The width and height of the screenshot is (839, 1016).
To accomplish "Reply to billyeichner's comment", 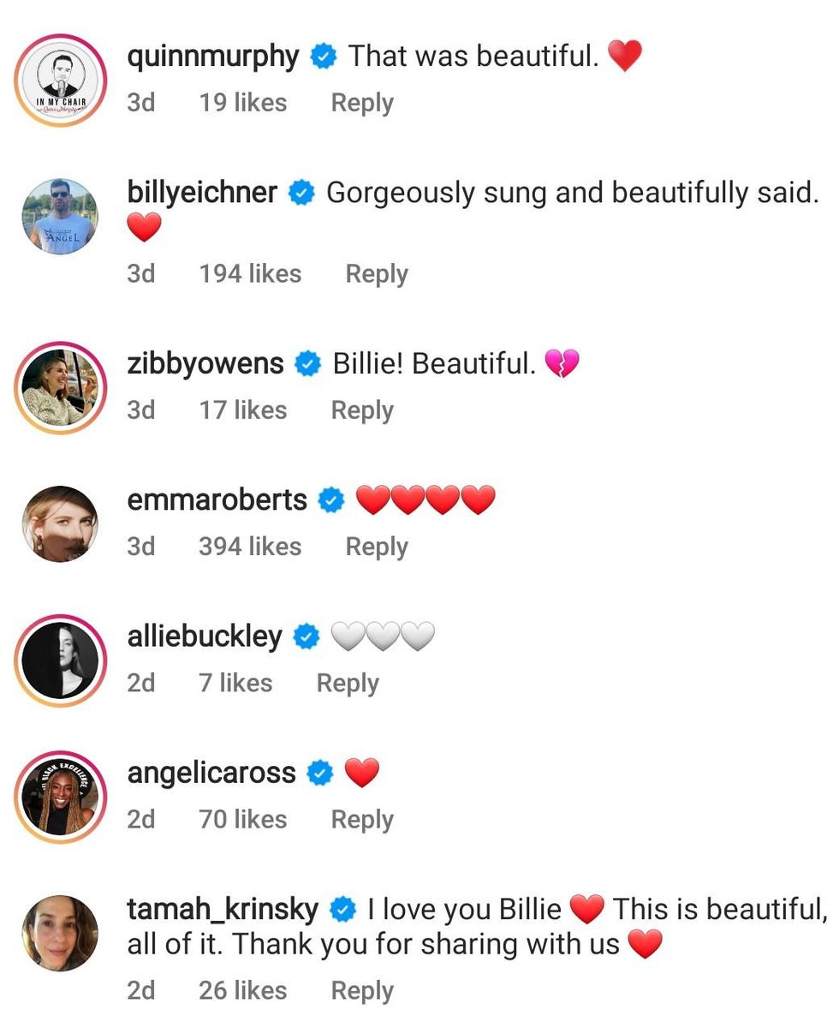I will 377,274.
